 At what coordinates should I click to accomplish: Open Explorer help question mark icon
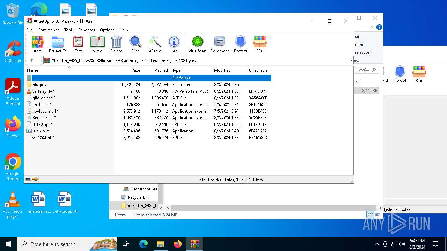tap(379, 27)
